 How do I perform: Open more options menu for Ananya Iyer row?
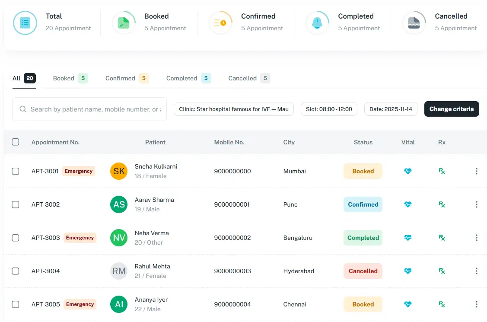(x=477, y=304)
